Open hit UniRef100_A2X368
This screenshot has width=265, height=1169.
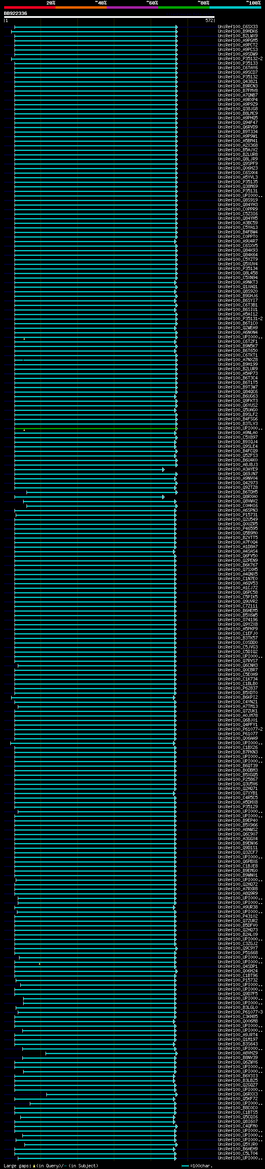237,146
